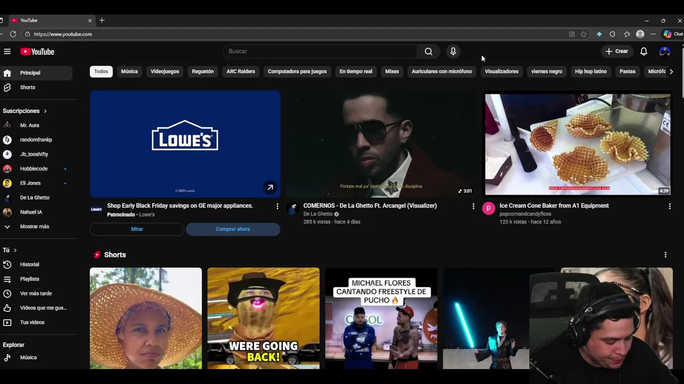This screenshot has height=384, width=684.
Task: Open Playlists in the sidebar
Action: [36, 279]
